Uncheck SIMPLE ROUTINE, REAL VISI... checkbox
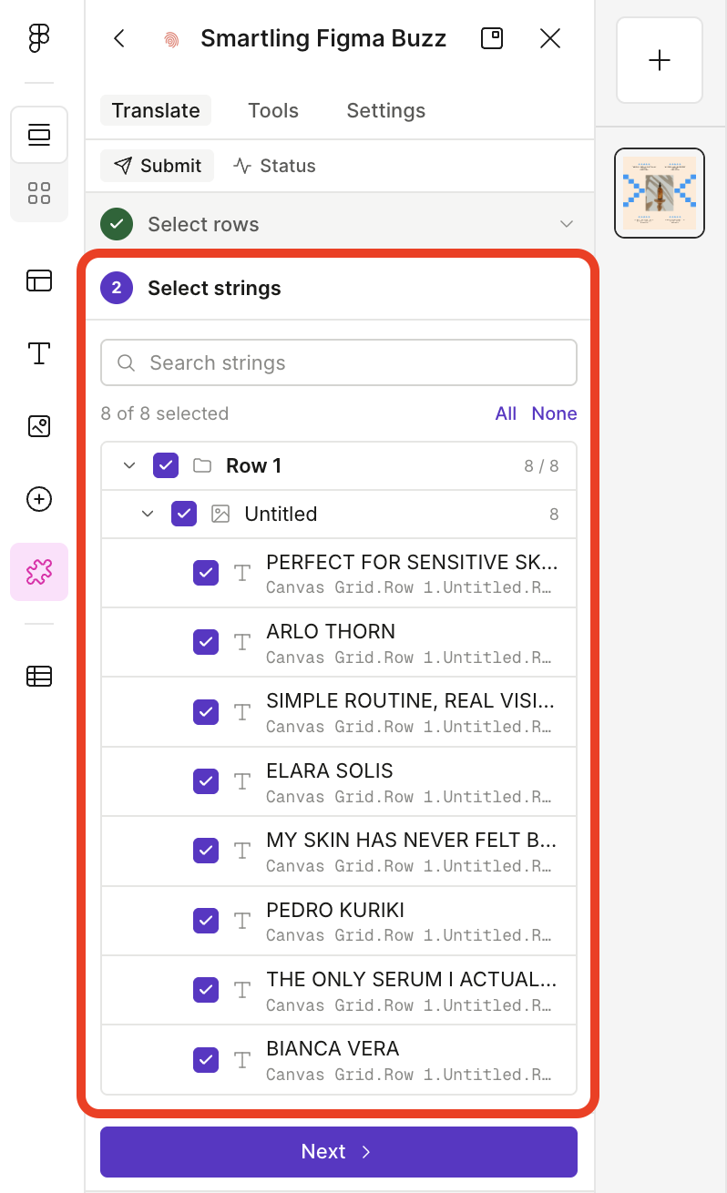Screen dimensions: 727x1193 pos(206,711)
